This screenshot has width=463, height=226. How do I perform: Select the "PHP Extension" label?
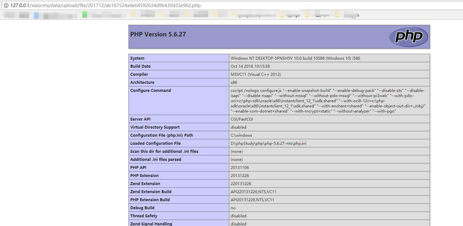coord(144,176)
